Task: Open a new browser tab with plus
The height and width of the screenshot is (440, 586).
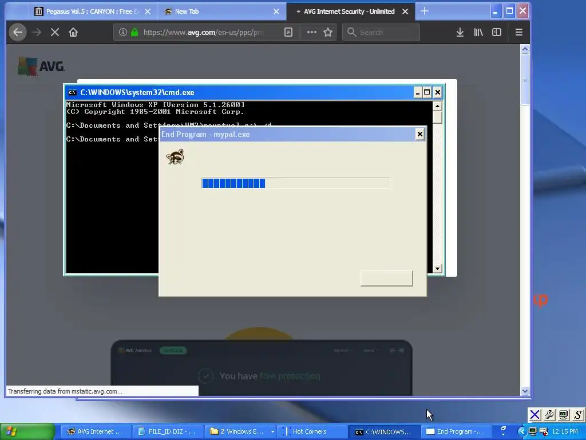Action: pos(425,11)
